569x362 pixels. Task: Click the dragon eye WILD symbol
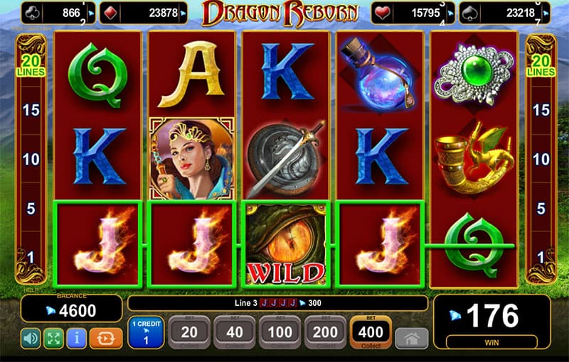pos(286,245)
